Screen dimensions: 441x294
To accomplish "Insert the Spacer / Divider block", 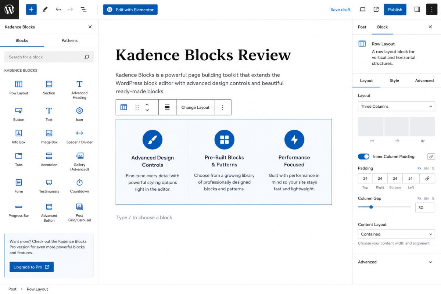I will point(79,137).
